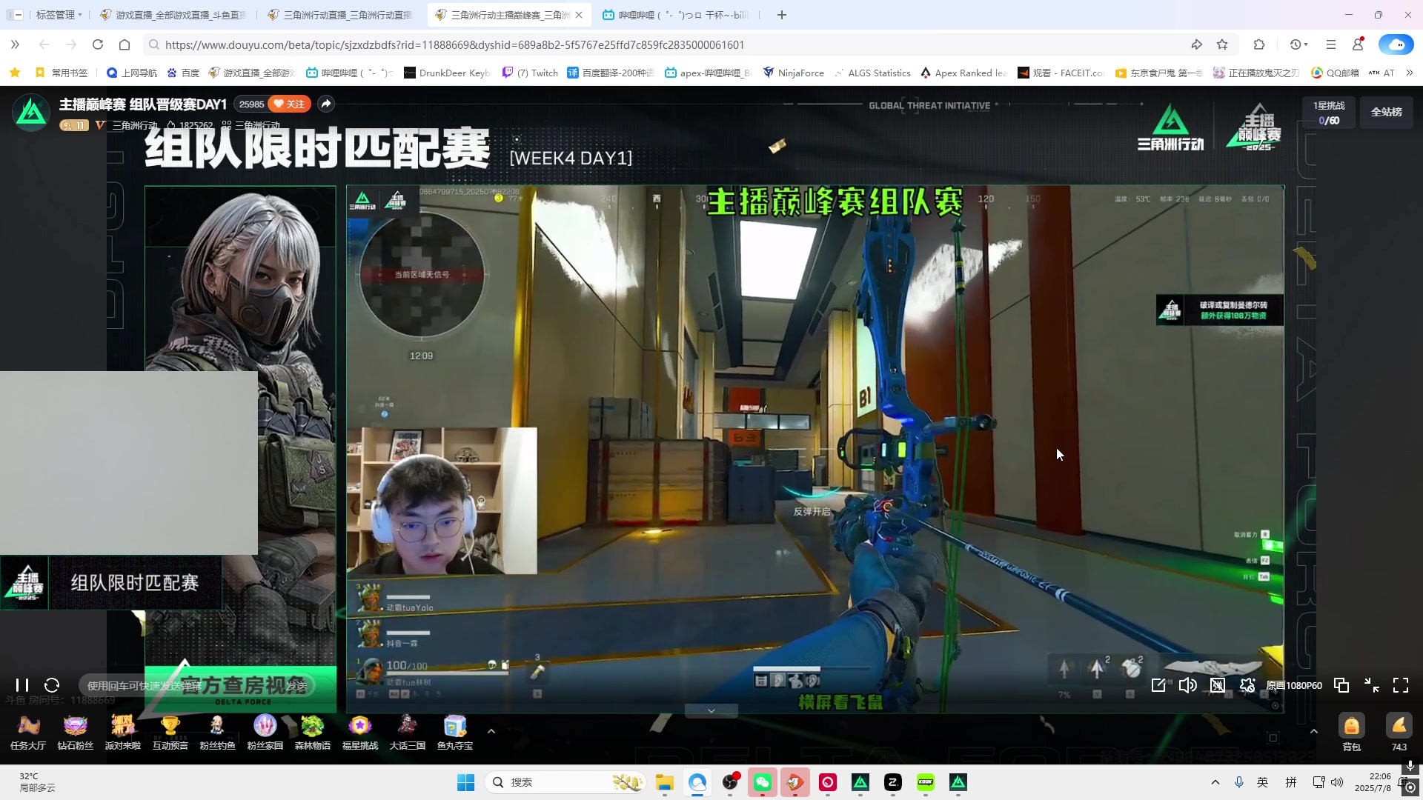
Task: Toggle the 英 input language indicator
Action: (1263, 782)
